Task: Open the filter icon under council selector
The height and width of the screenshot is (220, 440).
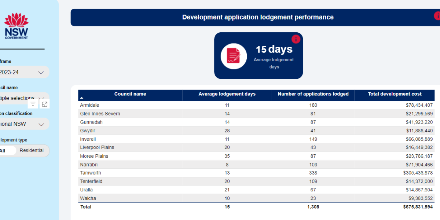Action: (33, 104)
